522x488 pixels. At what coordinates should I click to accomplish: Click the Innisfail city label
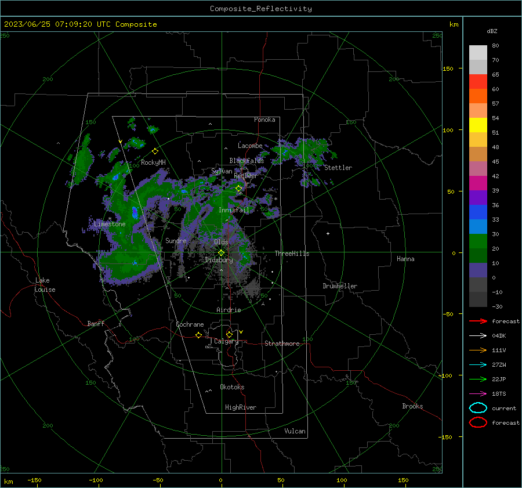point(234,210)
